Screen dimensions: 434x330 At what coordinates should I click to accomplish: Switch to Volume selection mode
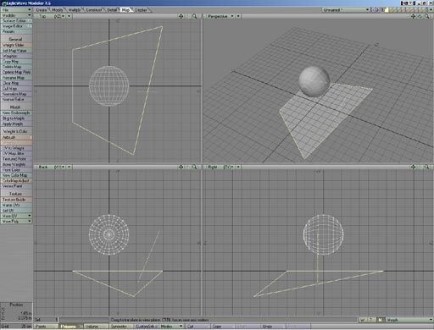coord(96,327)
